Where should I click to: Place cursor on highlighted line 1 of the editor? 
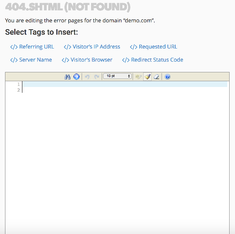[x=123, y=84]
